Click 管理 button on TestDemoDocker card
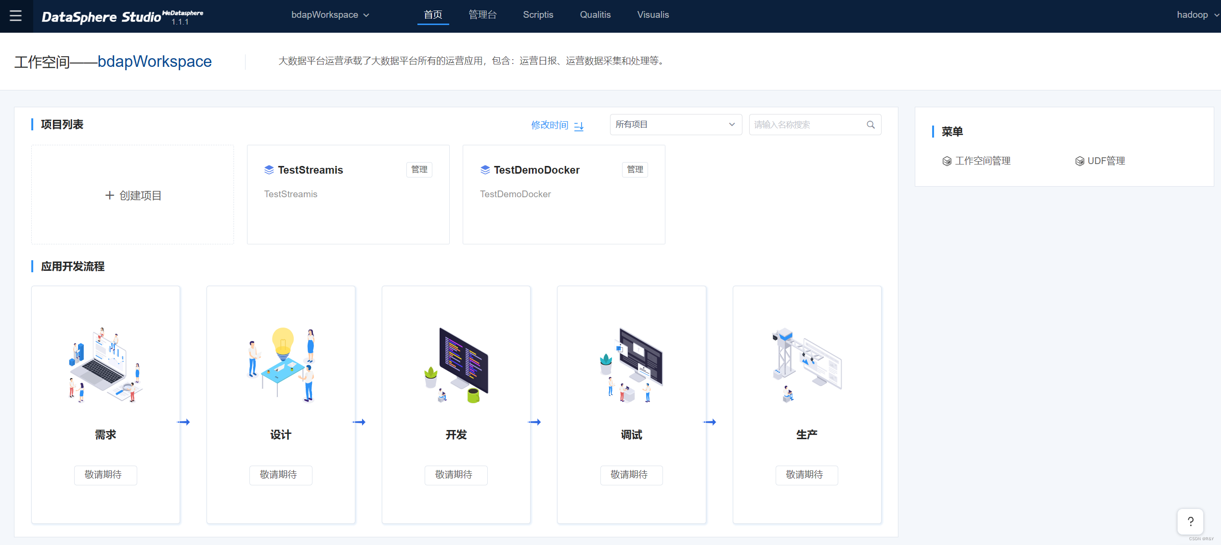The image size is (1221, 545). (x=635, y=170)
